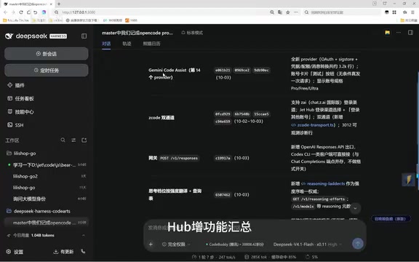Click the Gemini Code Assist row title
Screen dimensions: 419x262
175,74
